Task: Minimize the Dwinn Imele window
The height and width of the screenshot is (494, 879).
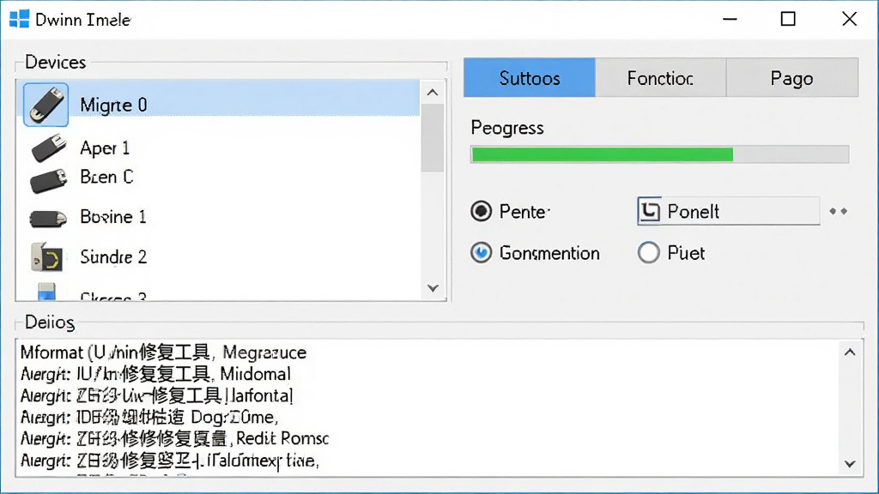Action: [x=730, y=19]
